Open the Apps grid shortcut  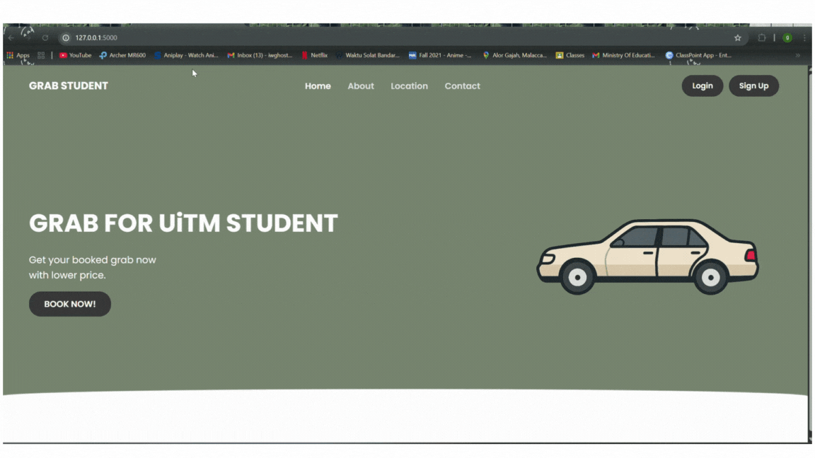[18, 55]
